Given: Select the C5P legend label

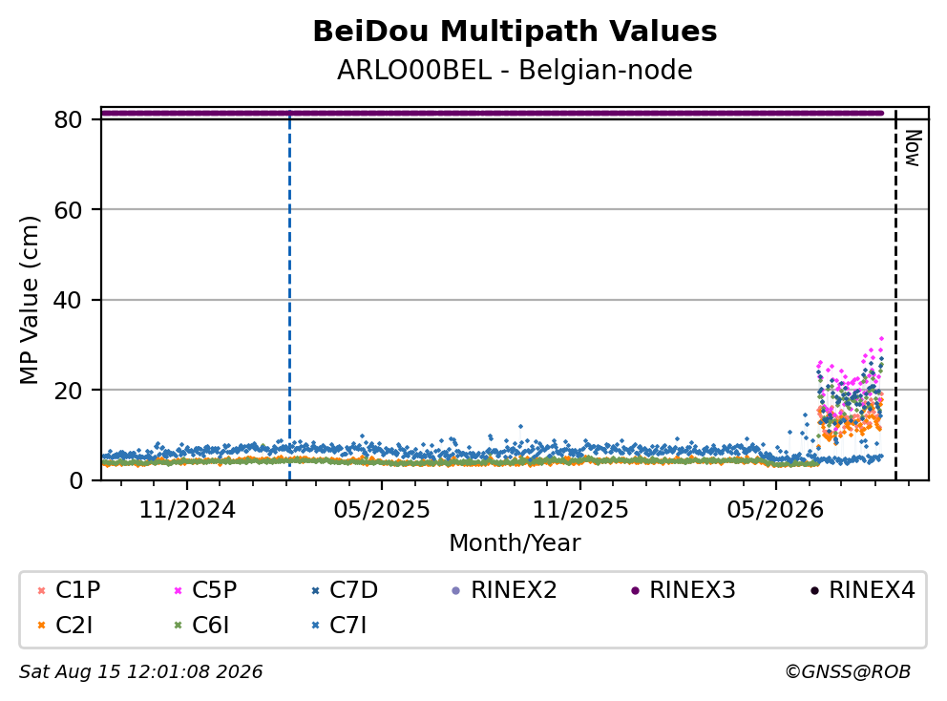Looking at the screenshot, I should click(215, 590).
